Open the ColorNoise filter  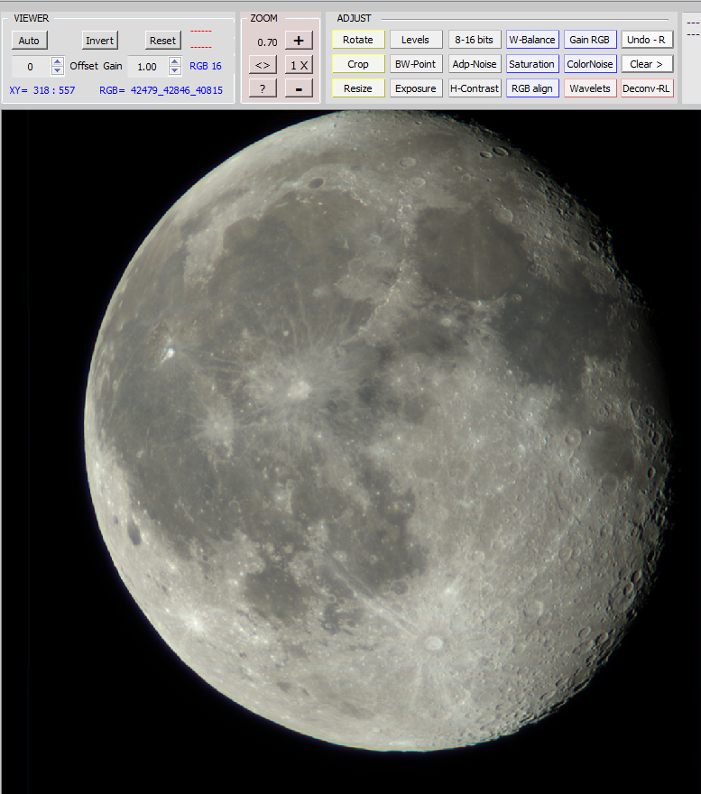click(x=589, y=64)
